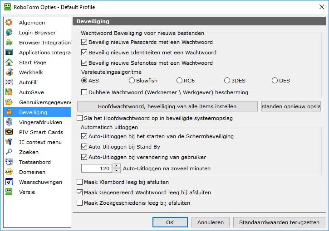Click the 120 minutes input field
Viewport: 329px width, 231px height.
click(97, 168)
